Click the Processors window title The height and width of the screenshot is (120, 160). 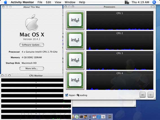(x=109, y=7)
